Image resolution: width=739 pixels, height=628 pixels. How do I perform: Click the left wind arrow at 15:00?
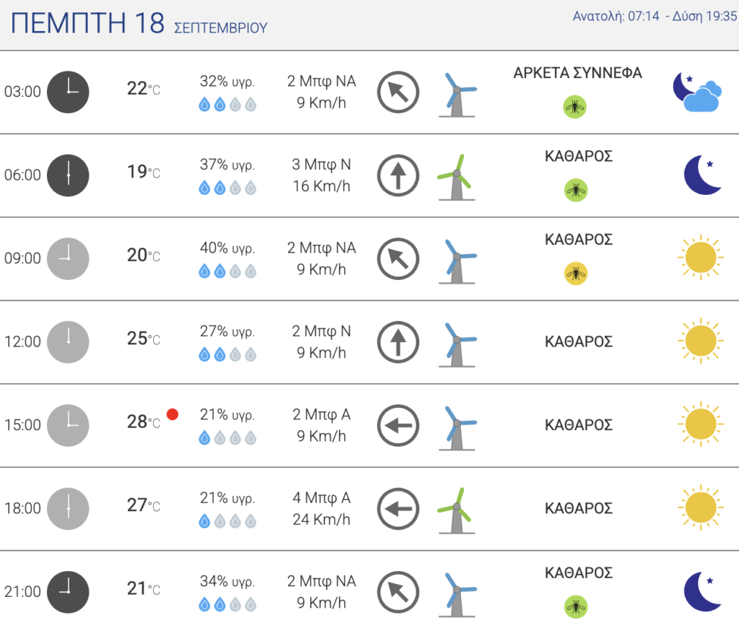tap(398, 425)
